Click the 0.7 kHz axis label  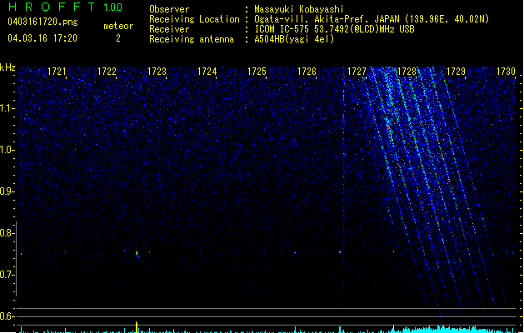(x=7, y=275)
